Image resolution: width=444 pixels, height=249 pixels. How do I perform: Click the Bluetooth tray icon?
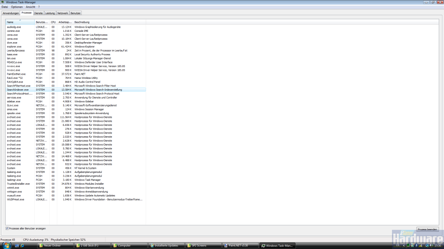pyautogui.click(x=416, y=245)
